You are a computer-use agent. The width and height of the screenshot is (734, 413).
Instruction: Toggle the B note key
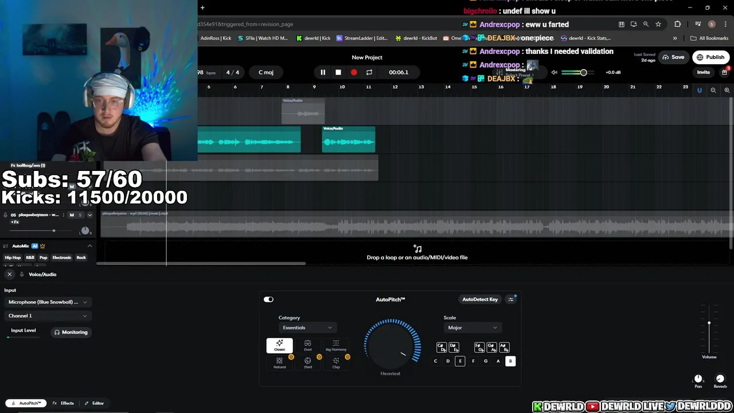click(510, 361)
